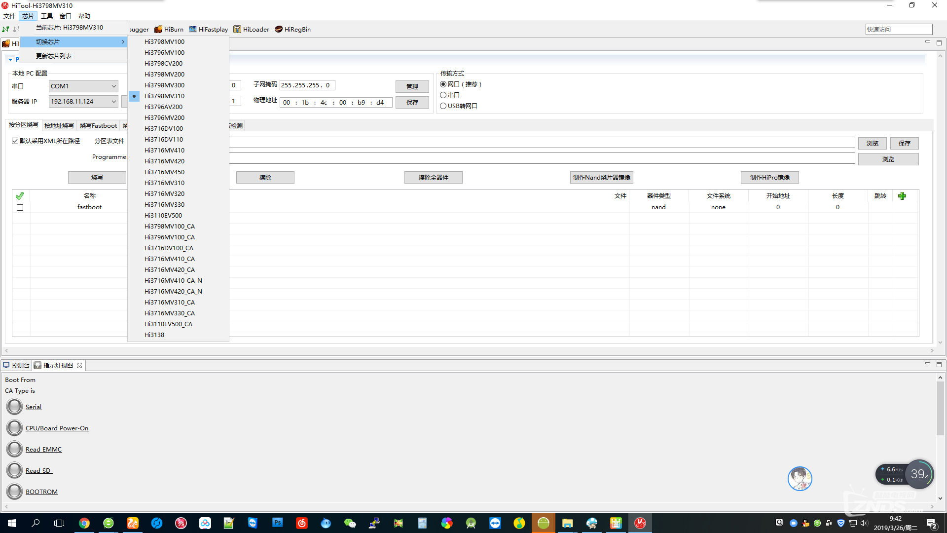This screenshot has height=533, width=947.
Task: Click the 擦除 erase button
Action: point(265,177)
